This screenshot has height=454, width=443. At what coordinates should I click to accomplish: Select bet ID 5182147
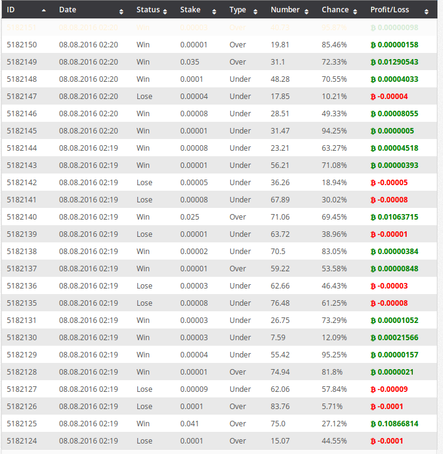[x=22, y=97]
